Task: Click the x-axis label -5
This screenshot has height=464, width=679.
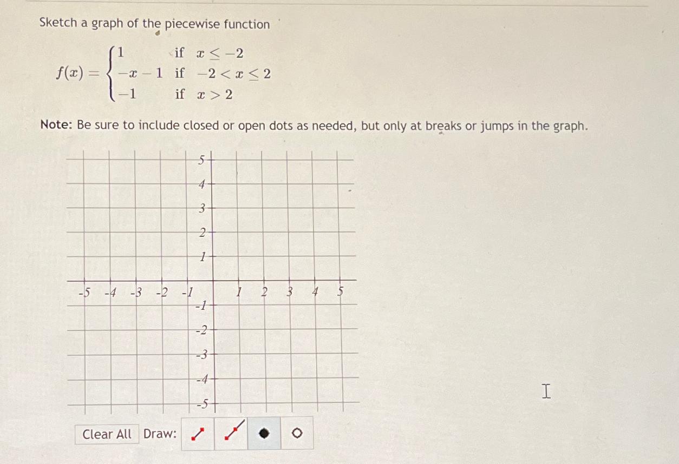Action: [84, 293]
